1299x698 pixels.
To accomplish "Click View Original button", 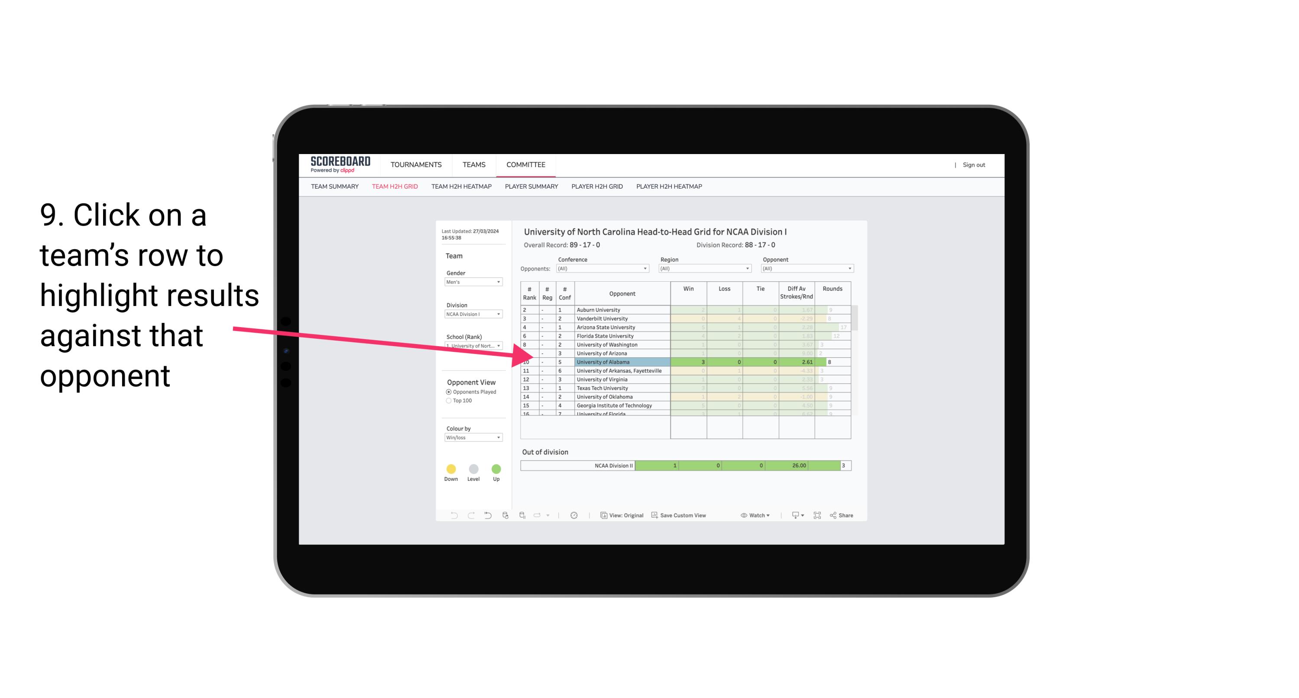I will [621, 516].
